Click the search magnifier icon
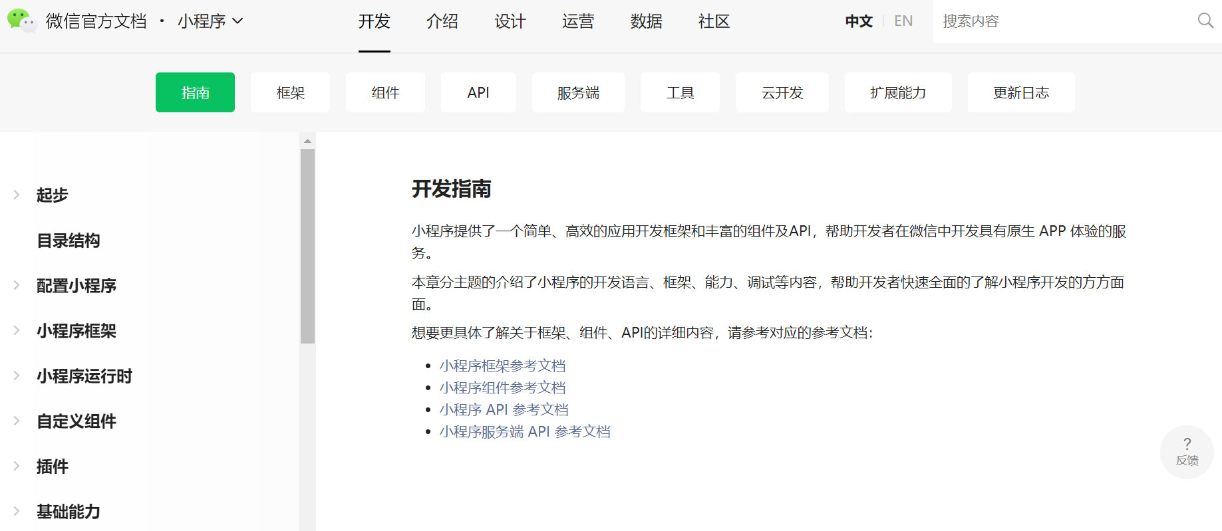1222x531 pixels. click(1205, 21)
